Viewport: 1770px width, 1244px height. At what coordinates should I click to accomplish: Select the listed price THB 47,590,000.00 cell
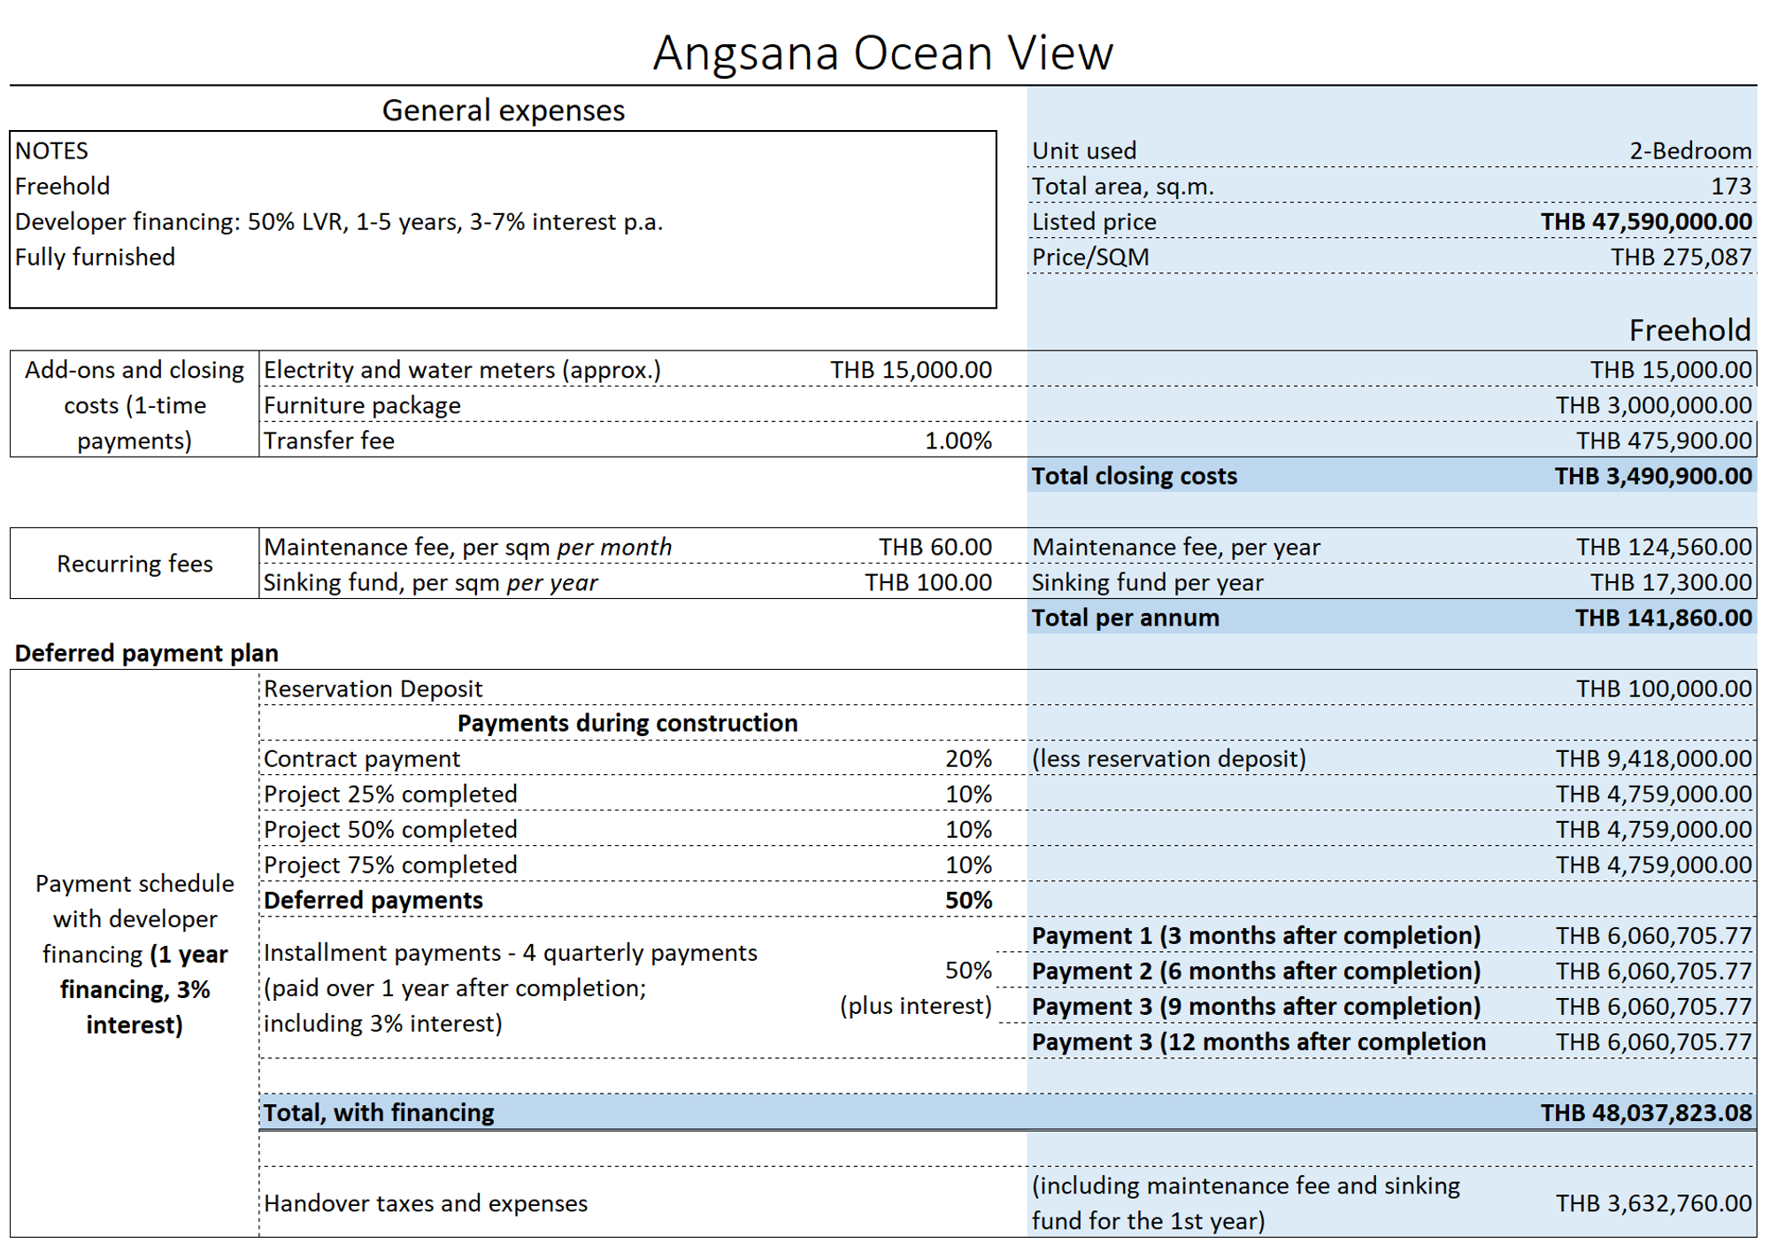pos(1645,221)
